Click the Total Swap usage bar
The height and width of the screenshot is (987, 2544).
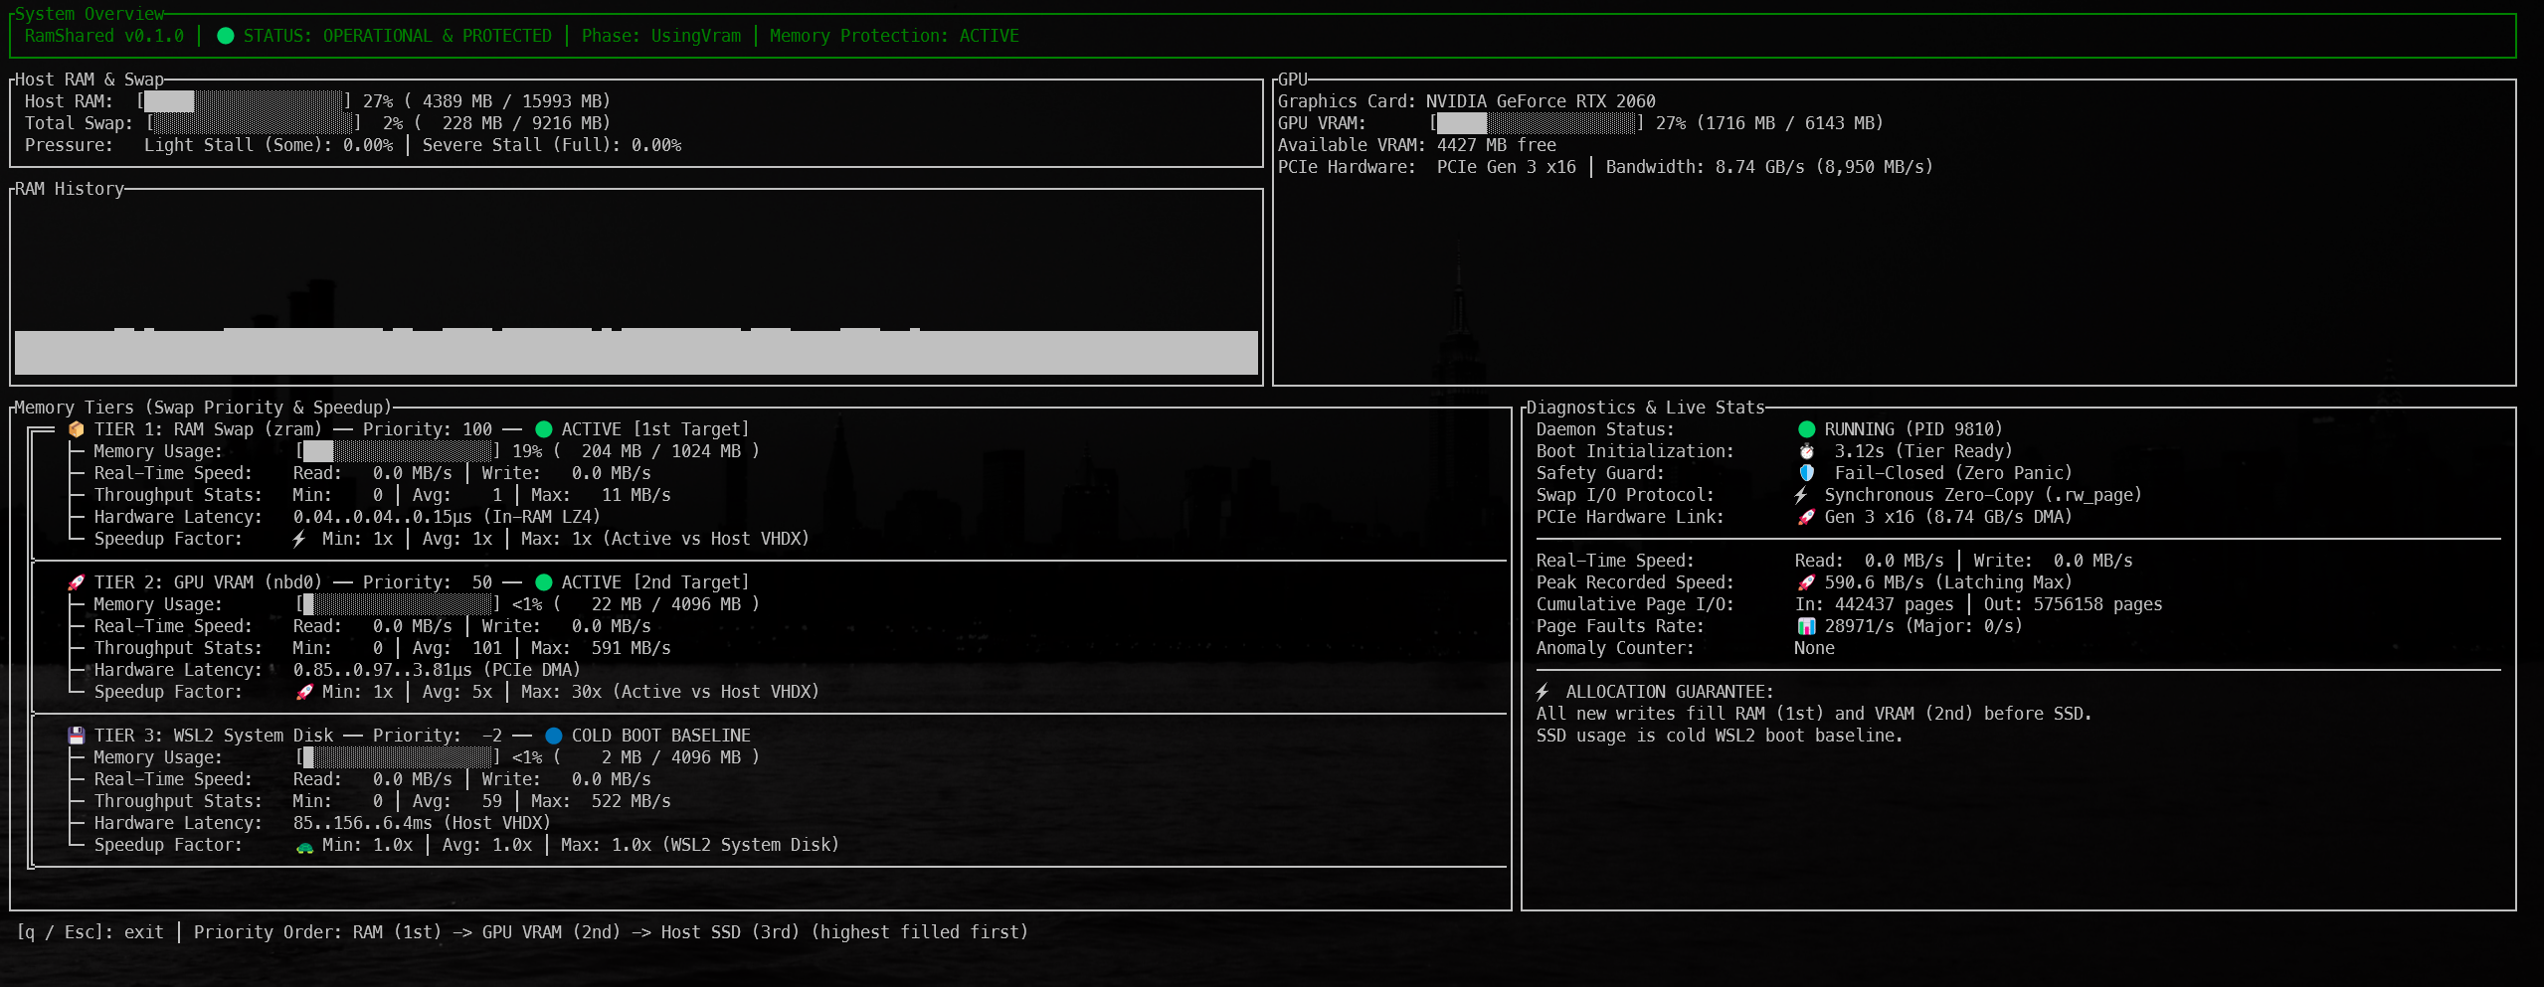point(254,123)
